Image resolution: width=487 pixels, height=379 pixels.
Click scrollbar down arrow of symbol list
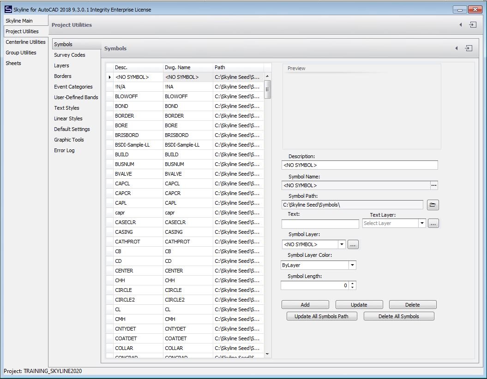(267, 354)
